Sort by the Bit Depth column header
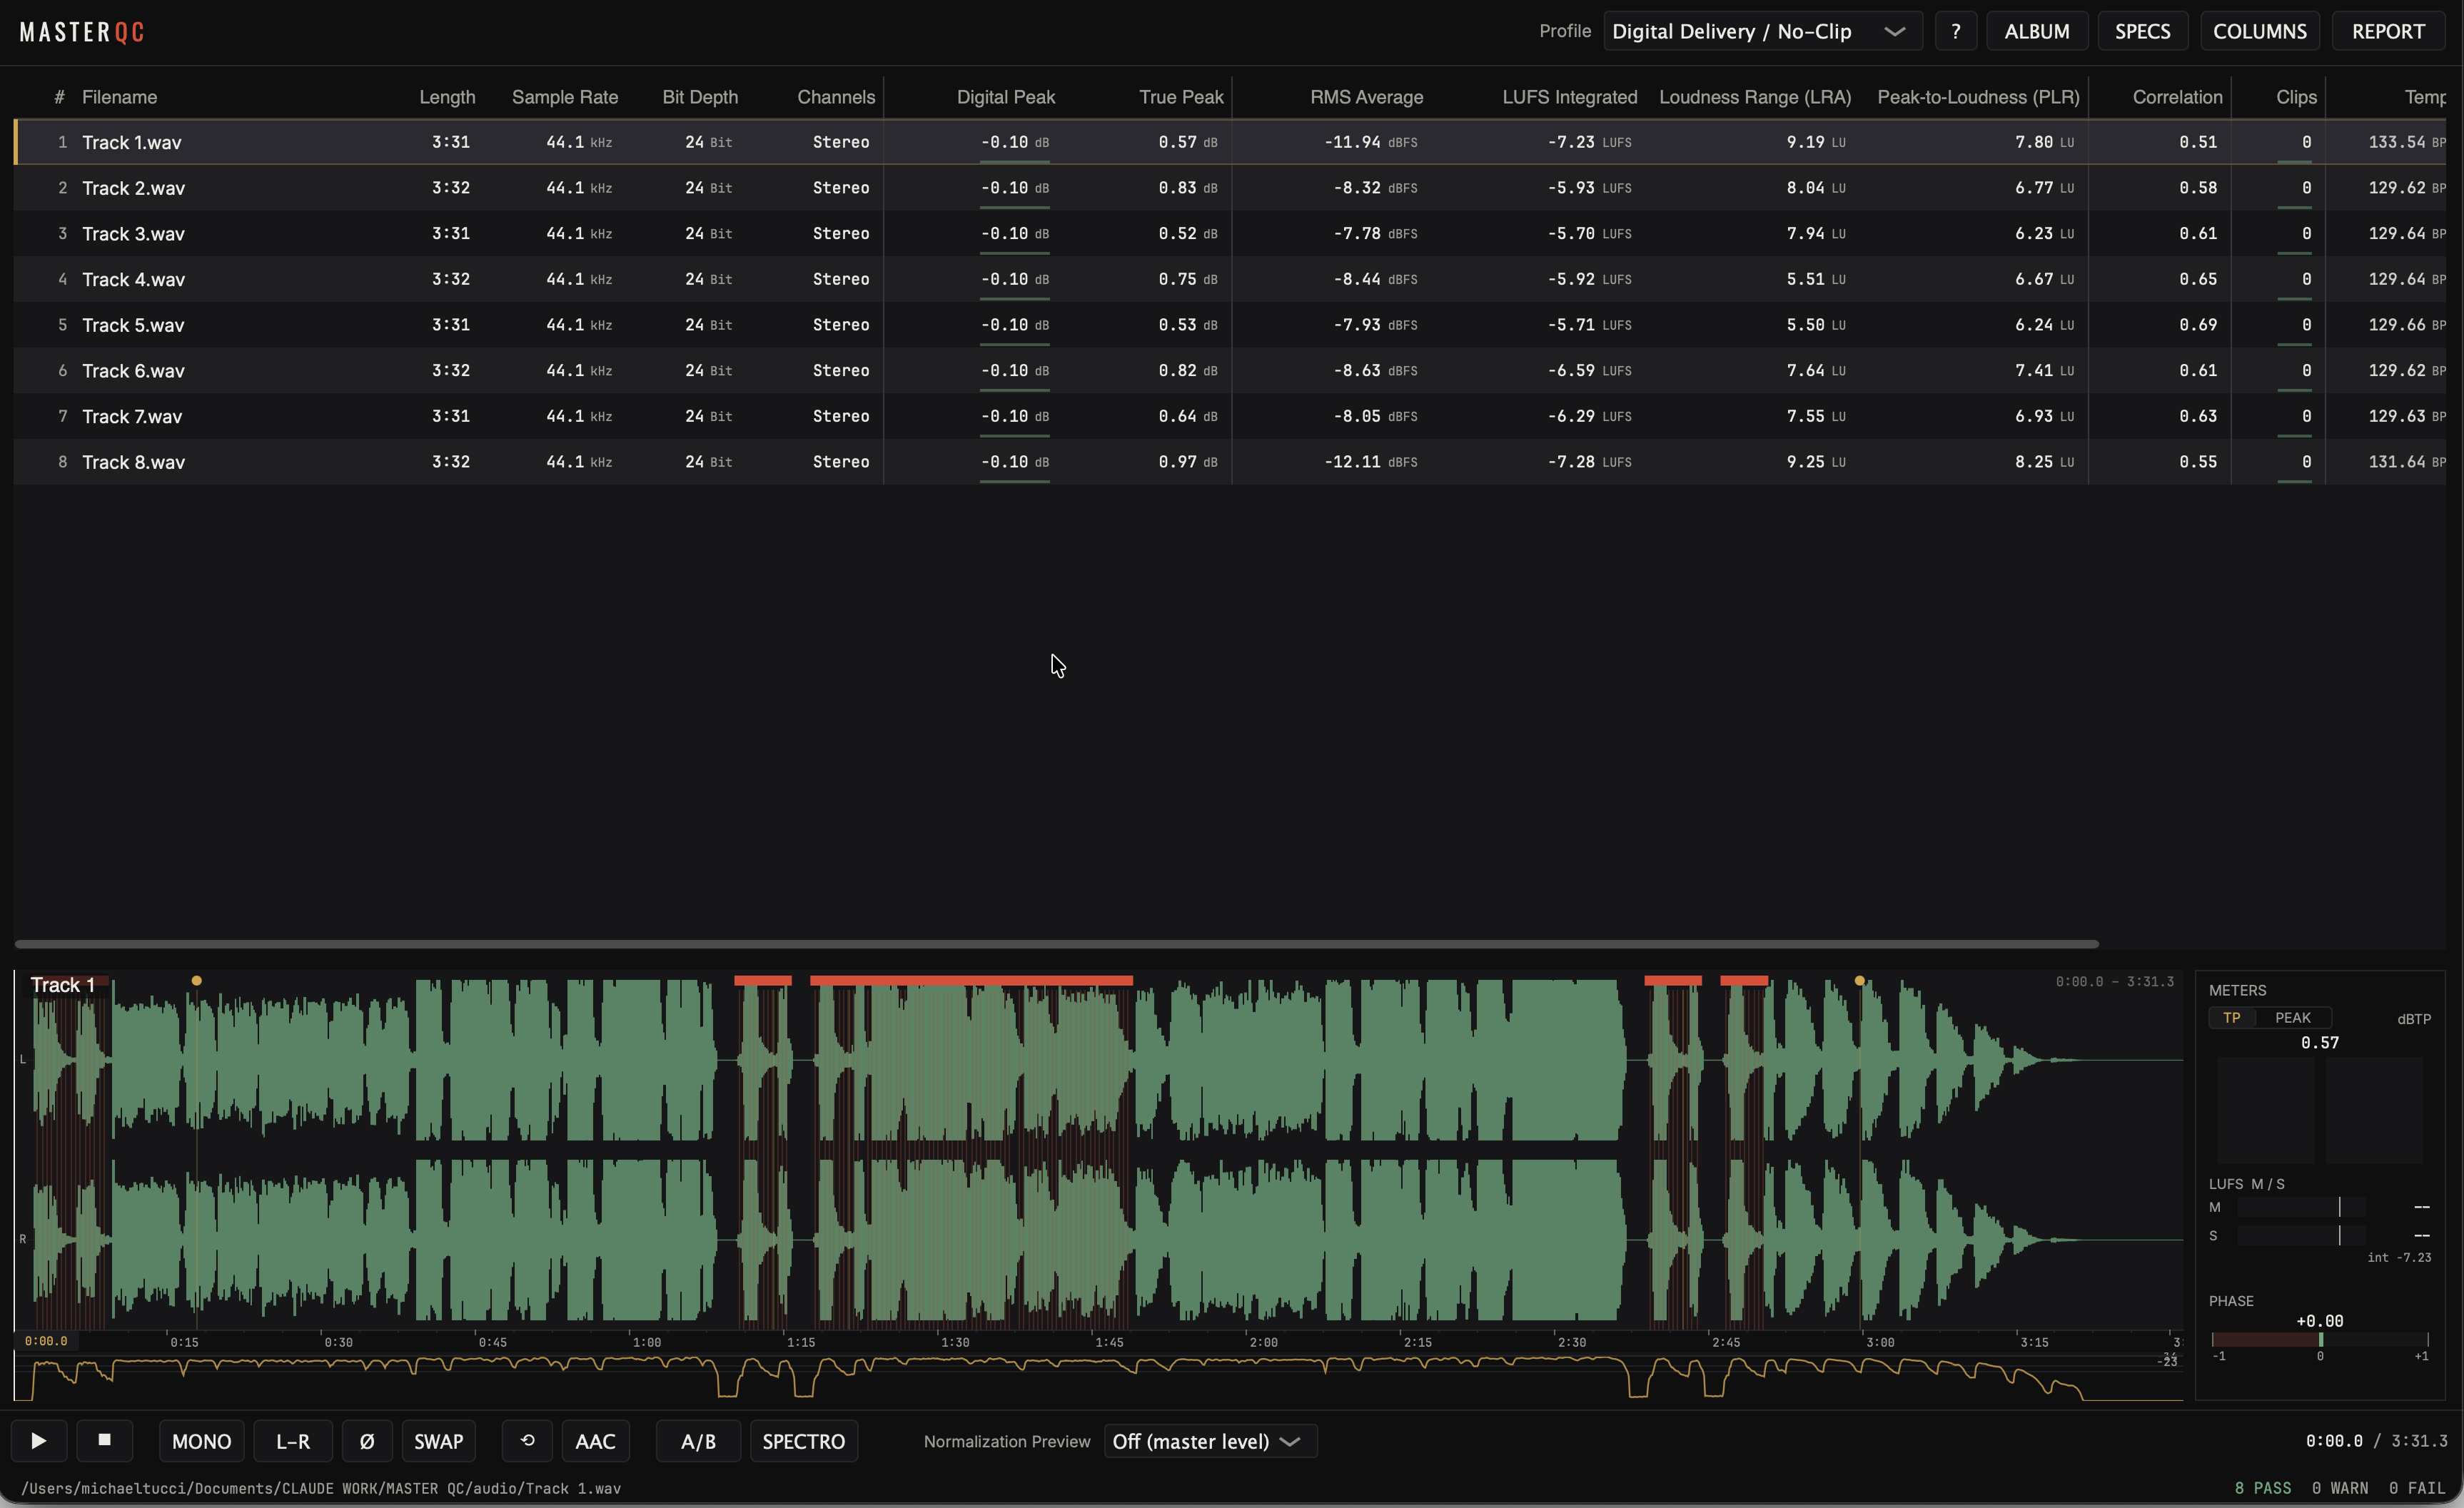 (700, 97)
